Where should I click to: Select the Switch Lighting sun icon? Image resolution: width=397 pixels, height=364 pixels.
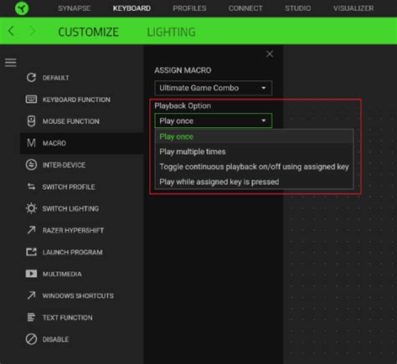coord(31,208)
